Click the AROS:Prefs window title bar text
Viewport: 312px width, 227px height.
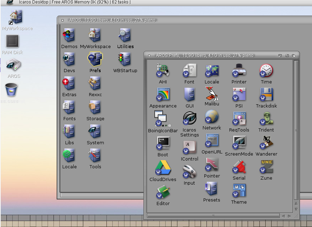pyautogui.click(x=205, y=56)
